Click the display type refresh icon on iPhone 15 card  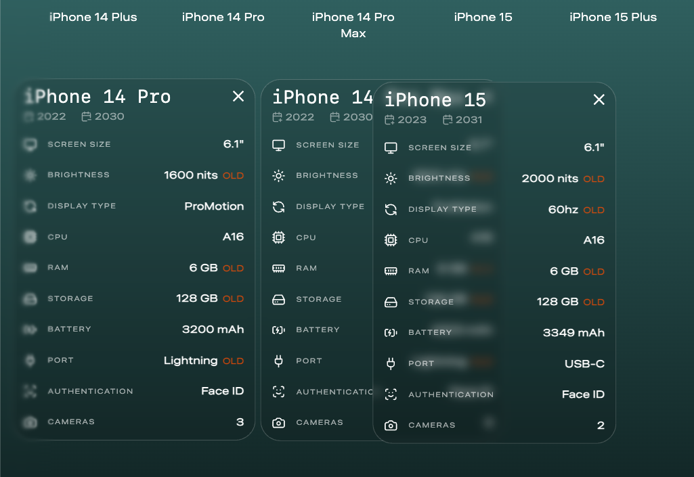point(391,210)
